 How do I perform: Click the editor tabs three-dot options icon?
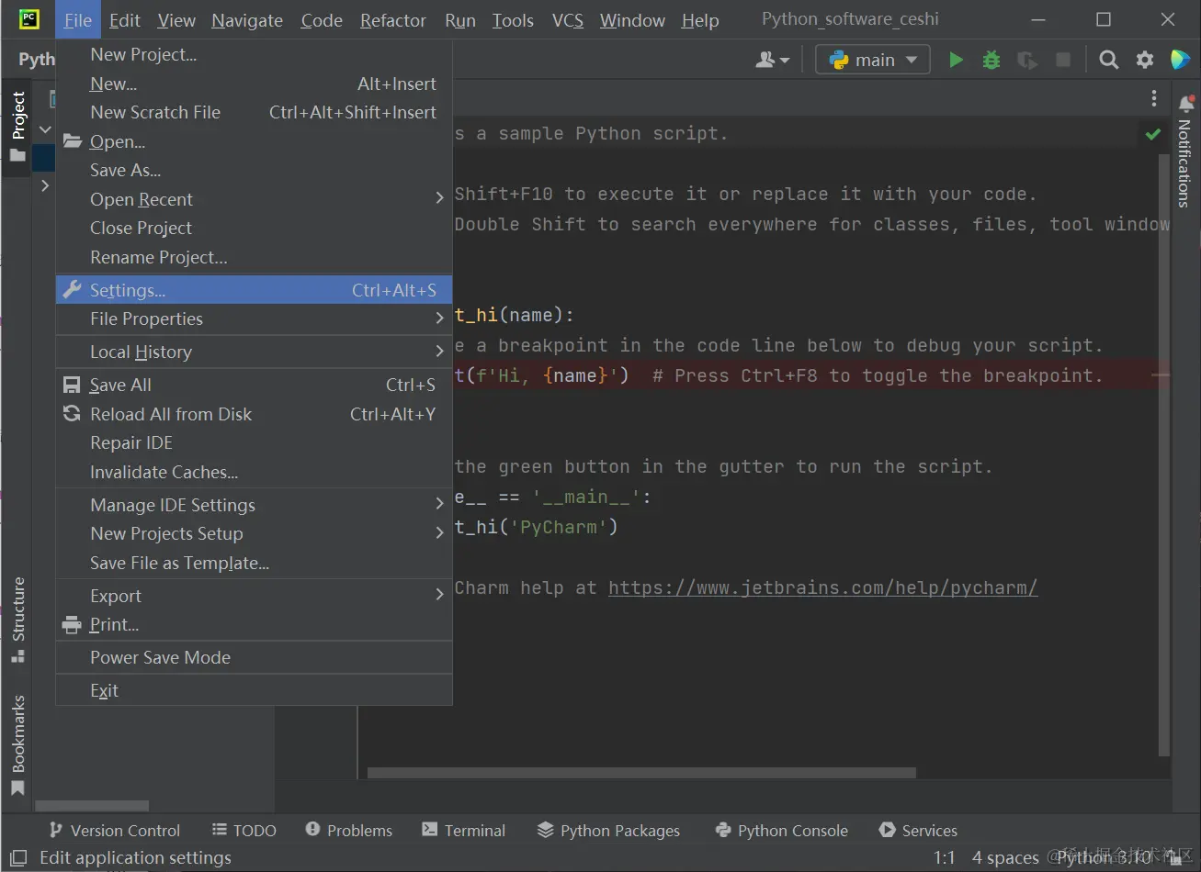click(x=1154, y=99)
